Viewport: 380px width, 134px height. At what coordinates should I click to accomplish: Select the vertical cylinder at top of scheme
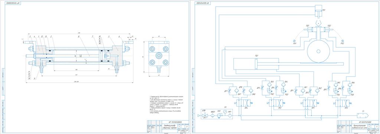[318, 11]
